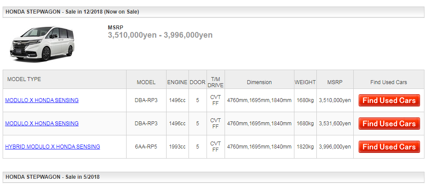The height and width of the screenshot is (184, 428).
Task: Click the 3,510,000yen price cell in table
Action: tap(335, 100)
